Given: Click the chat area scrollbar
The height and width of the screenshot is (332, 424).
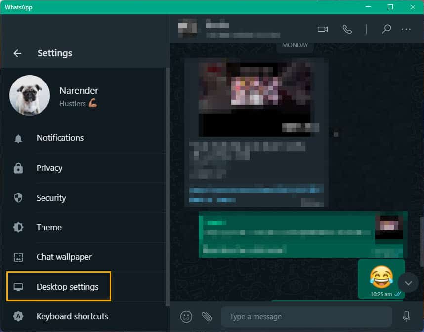Looking at the screenshot, I should tap(422, 241).
